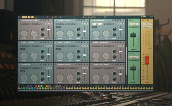Open second effect dropdown on Tom Mid (mallet)
Viewport: 172px width, 106px height.
click(73, 24)
